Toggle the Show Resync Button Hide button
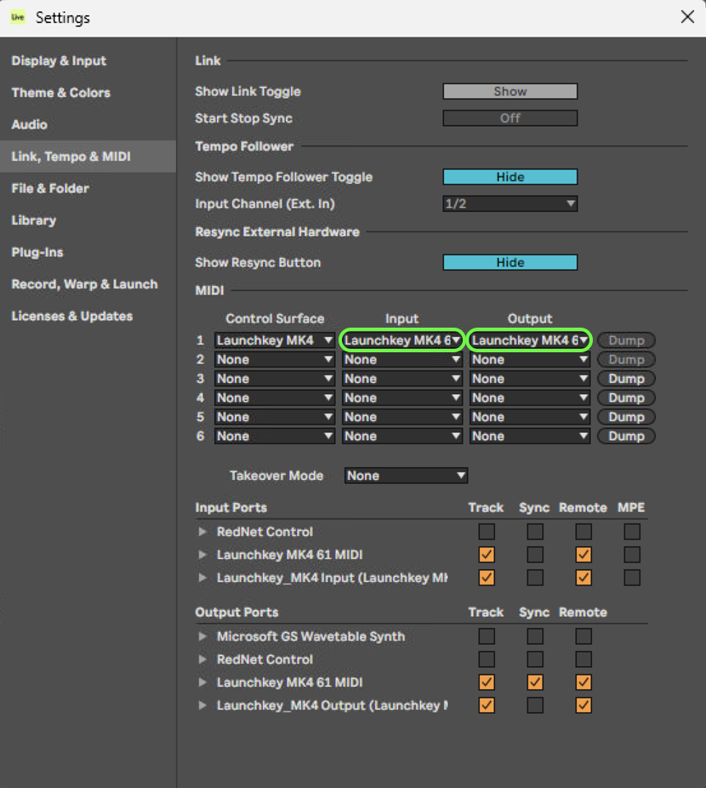706x788 pixels. coord(510,262)
